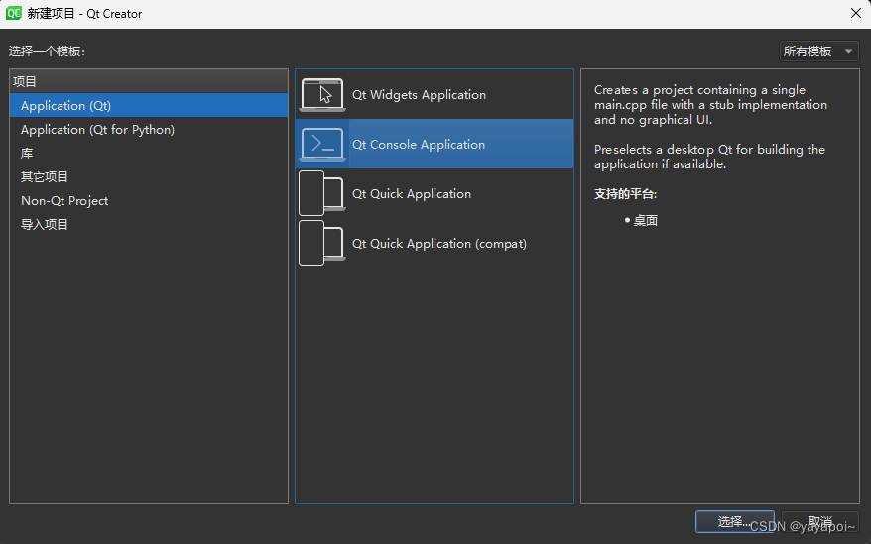Click the 项目 list header

pyautogui.click(x=149, y=81)
